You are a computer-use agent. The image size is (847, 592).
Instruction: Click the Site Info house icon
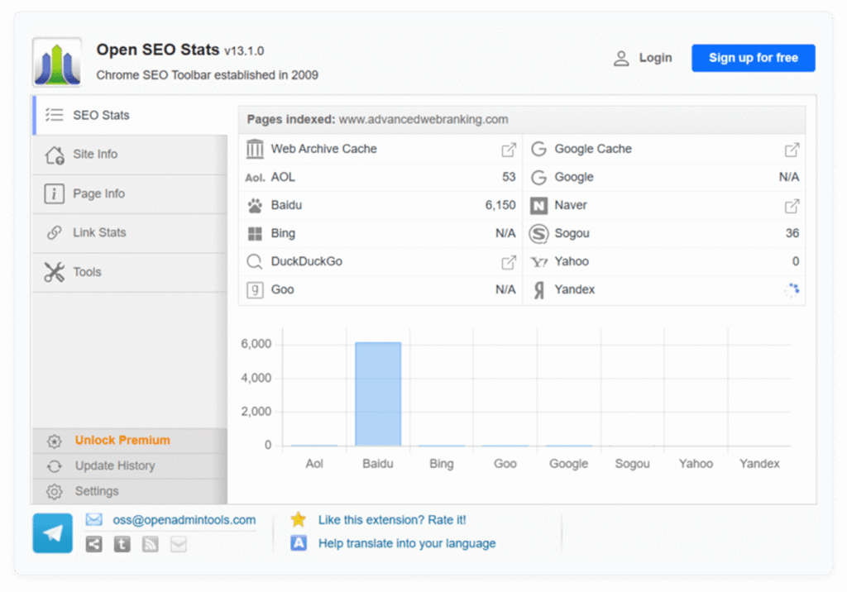pyautogui.click(x=54, y=155)
